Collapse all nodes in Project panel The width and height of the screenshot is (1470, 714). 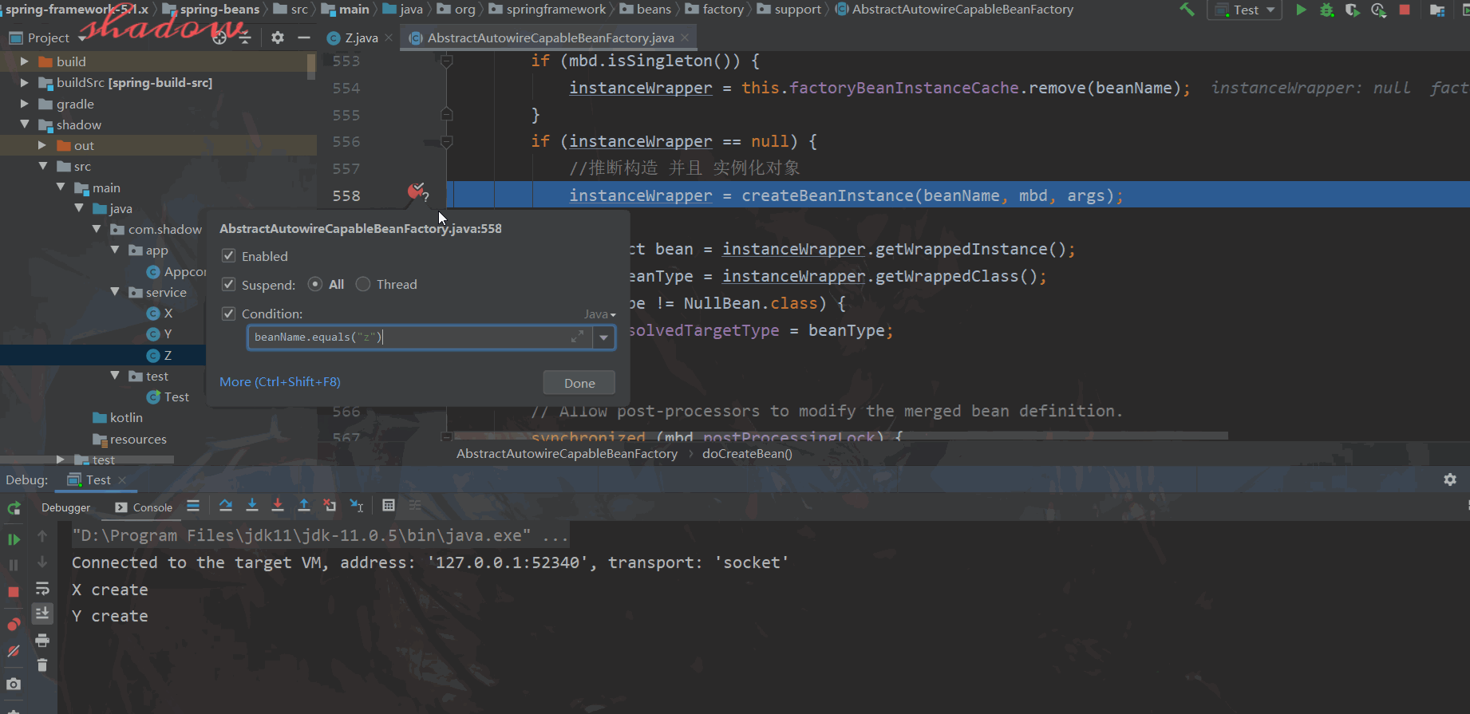pyautogui.click(x=245, y=37)
